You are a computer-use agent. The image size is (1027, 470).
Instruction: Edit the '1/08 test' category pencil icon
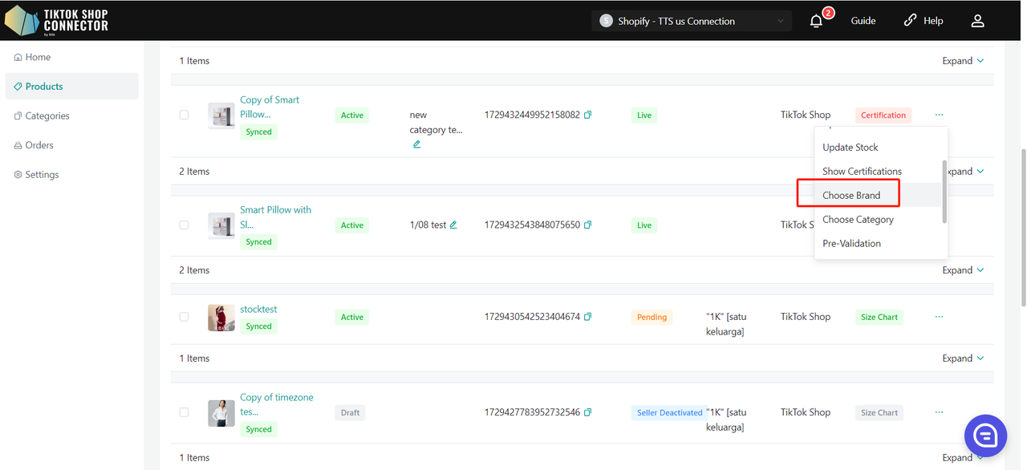coord(453,225)
